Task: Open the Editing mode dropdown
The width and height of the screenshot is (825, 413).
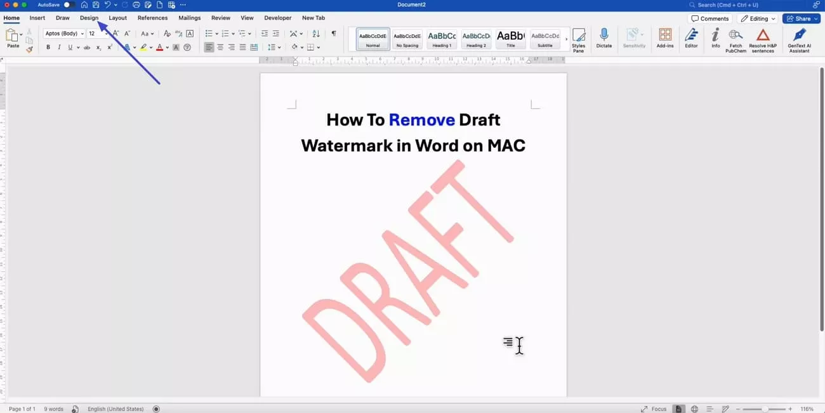Action: pyautogui.click(x=758, y=18)
